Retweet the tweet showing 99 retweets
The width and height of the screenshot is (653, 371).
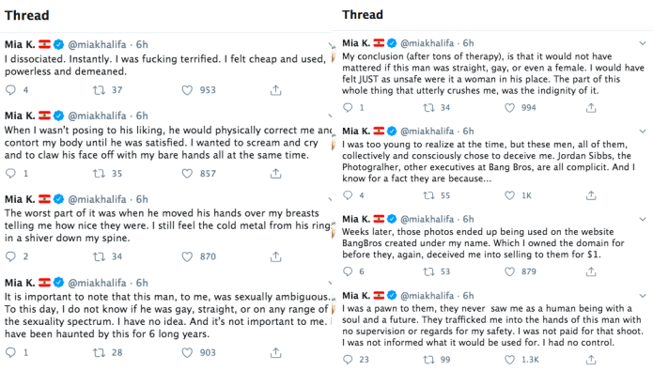pos(429,360)
